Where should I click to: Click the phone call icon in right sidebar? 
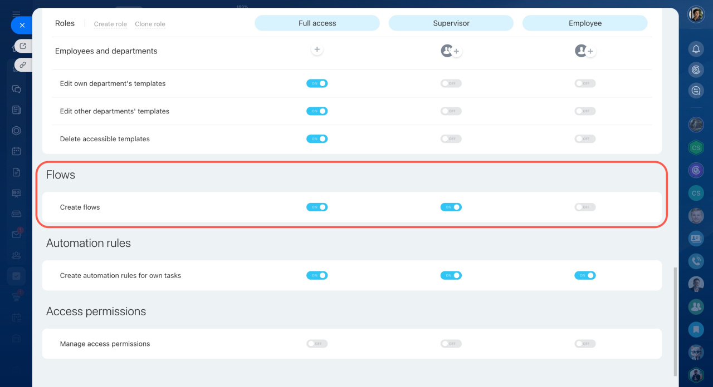click(696, 260)
